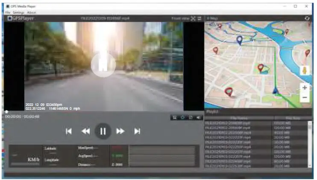
Task: Toggle fullscreen icon beside Front view
Action: coord(193,19)
